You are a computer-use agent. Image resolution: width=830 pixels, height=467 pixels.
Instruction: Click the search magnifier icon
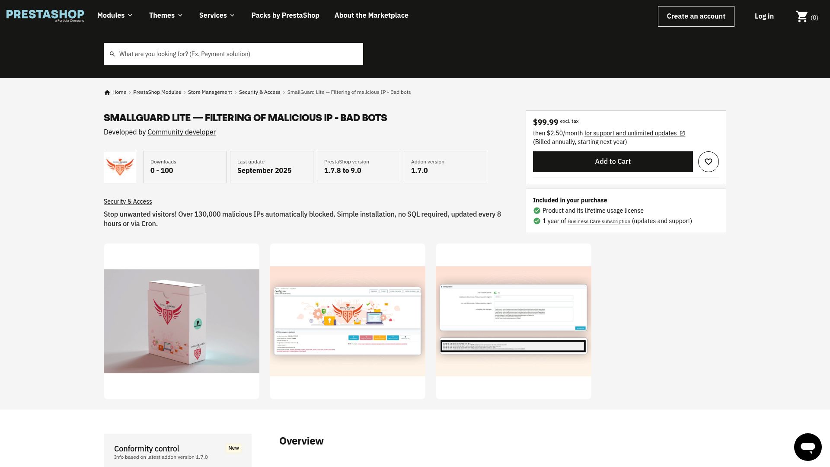[112, 54]
